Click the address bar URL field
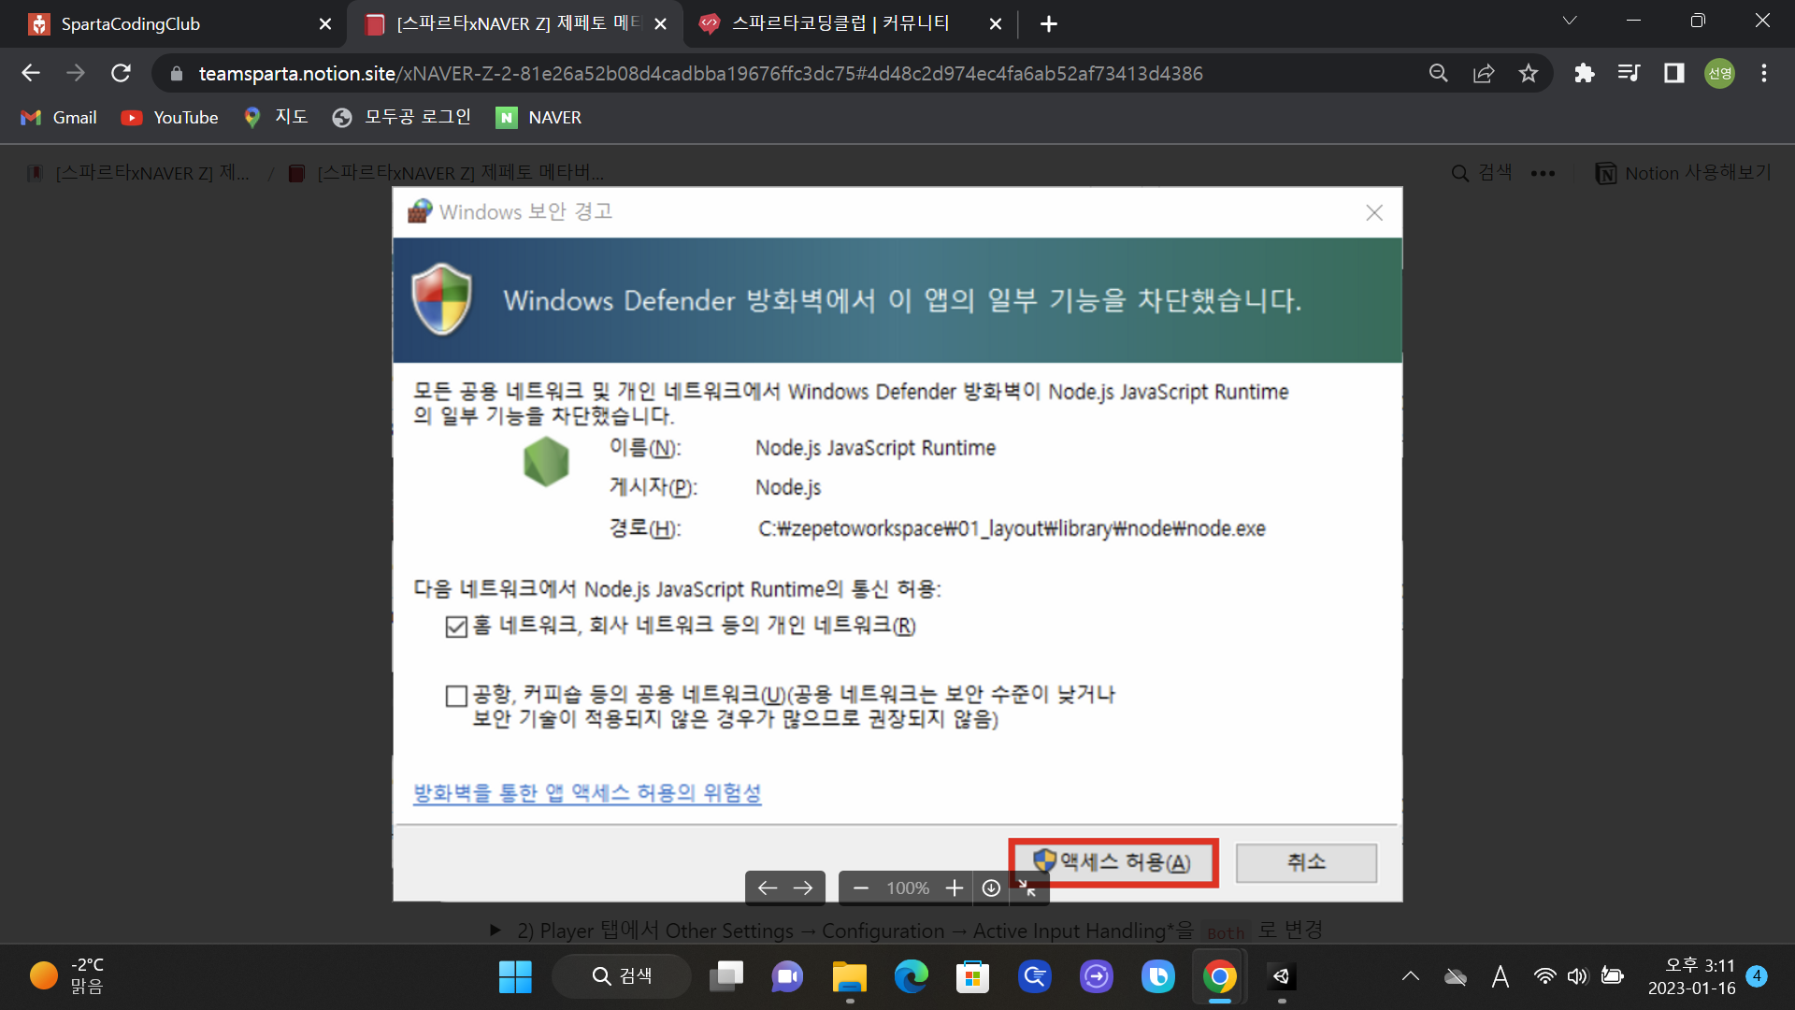This screenshot has height=1010, width=1795. 701,73
